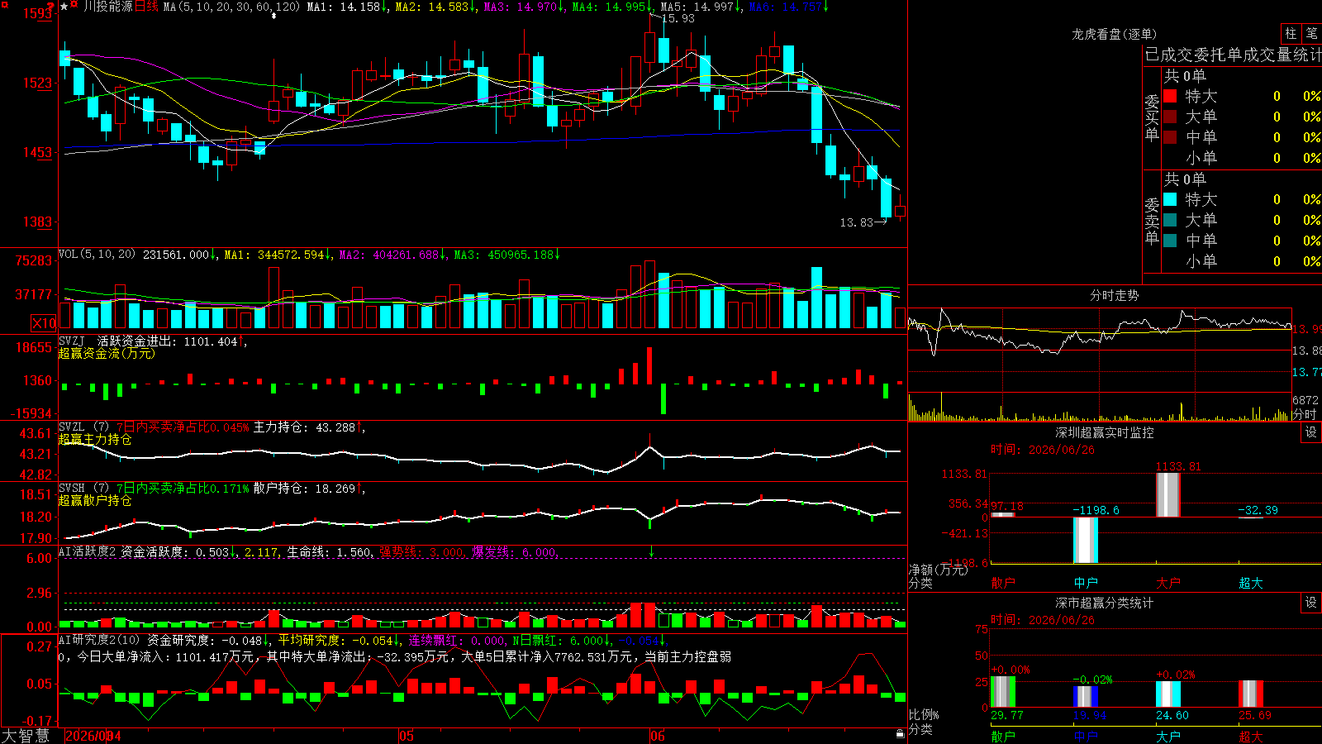Click the MA(5,10,20,30,60,120) indicator label
This screenshot has width=1322, height=744.
231,7
